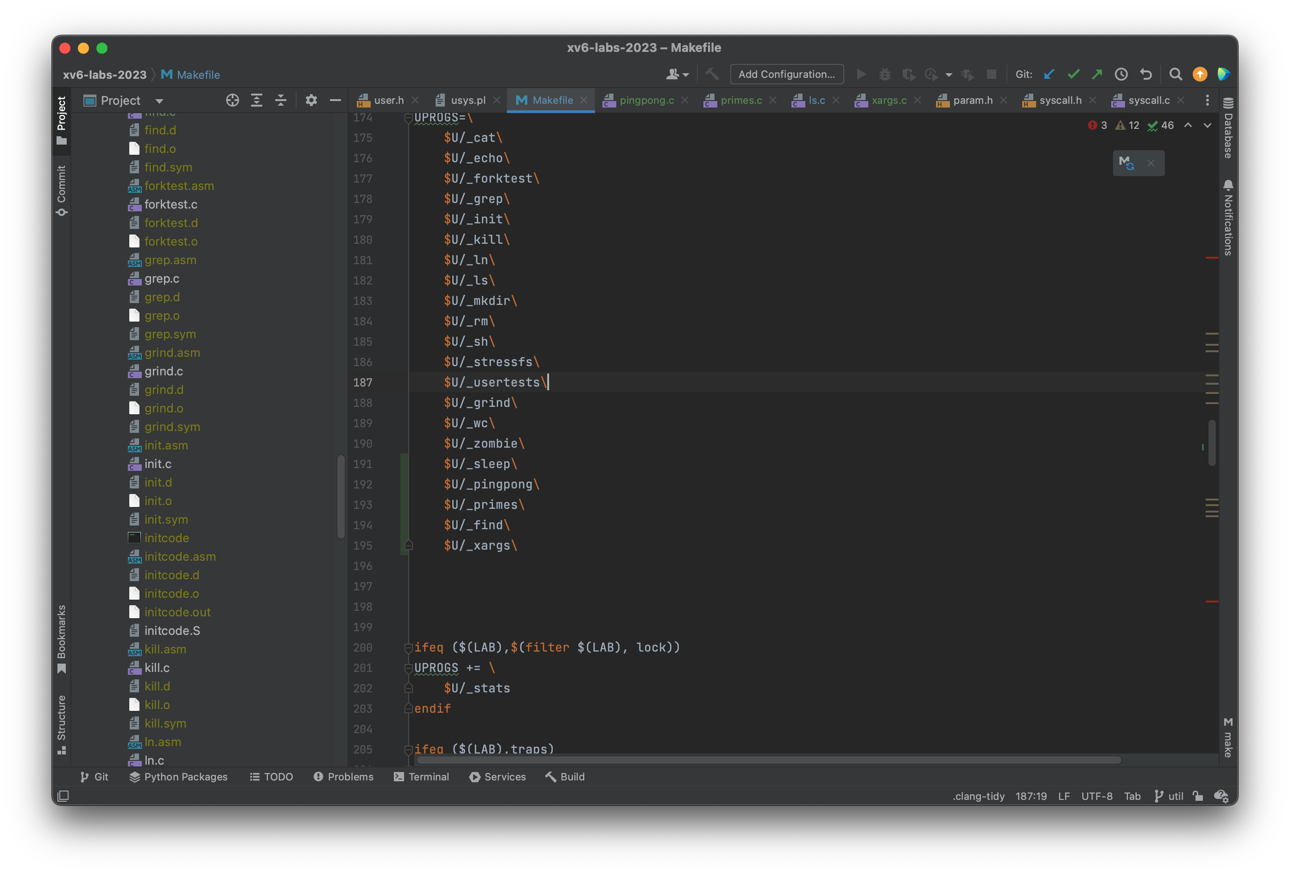The image size is (1290, 874).
Task: Close the ls.c editor tab
Action: (837, 101)
